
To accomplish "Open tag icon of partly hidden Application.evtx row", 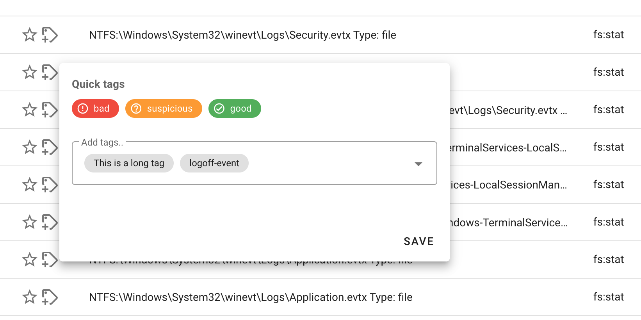I will pyautogui.click(x=50, y=260).
